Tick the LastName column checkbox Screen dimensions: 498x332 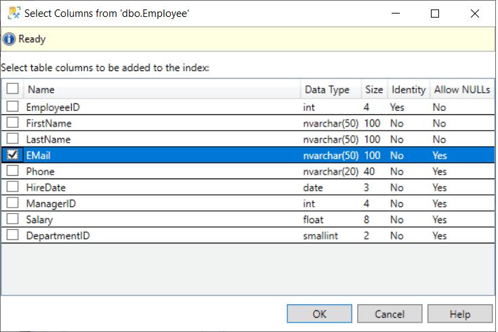(x=12, y=139)
